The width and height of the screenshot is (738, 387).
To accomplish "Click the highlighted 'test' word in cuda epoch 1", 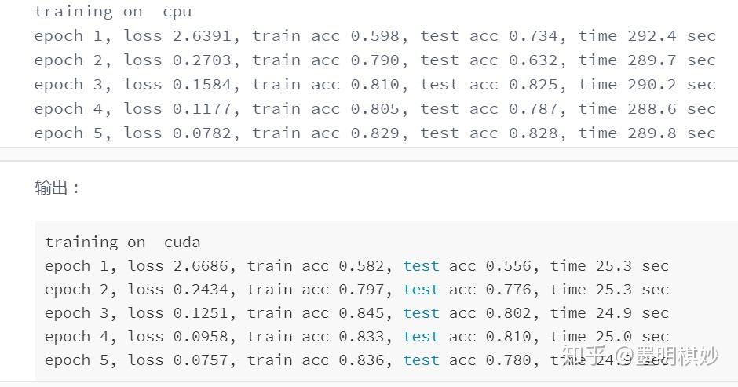I will point(421,266).
